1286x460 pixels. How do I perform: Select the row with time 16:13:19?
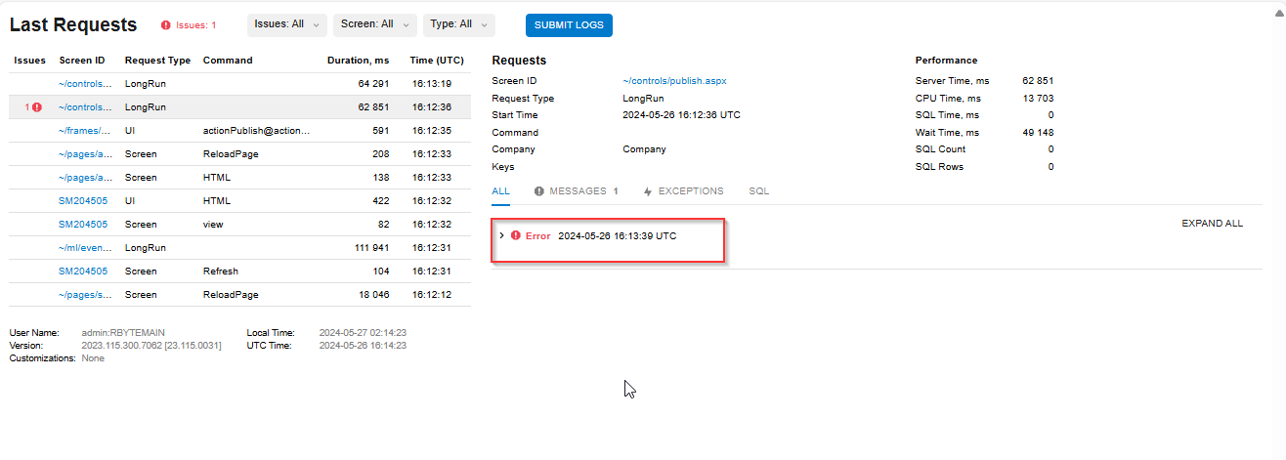(239, 84)
